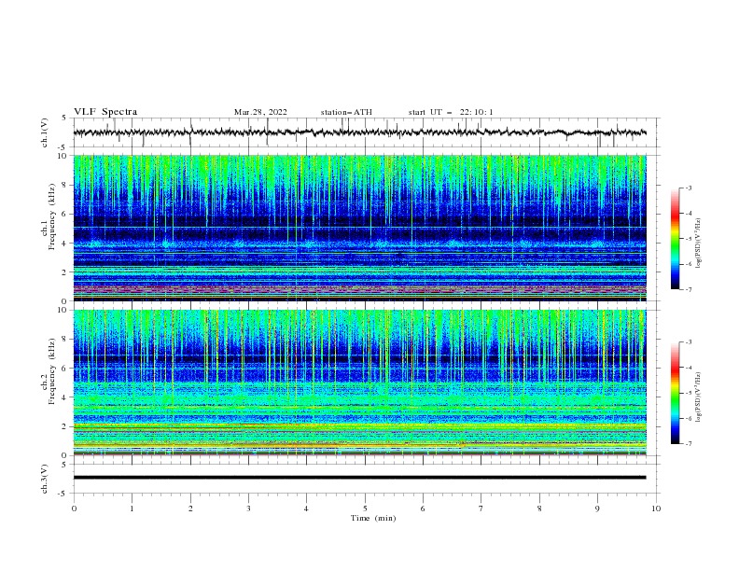This screenshot has height=571, width=739.
Task: Click the time axis tick label '0'
Action: point(74,508)
